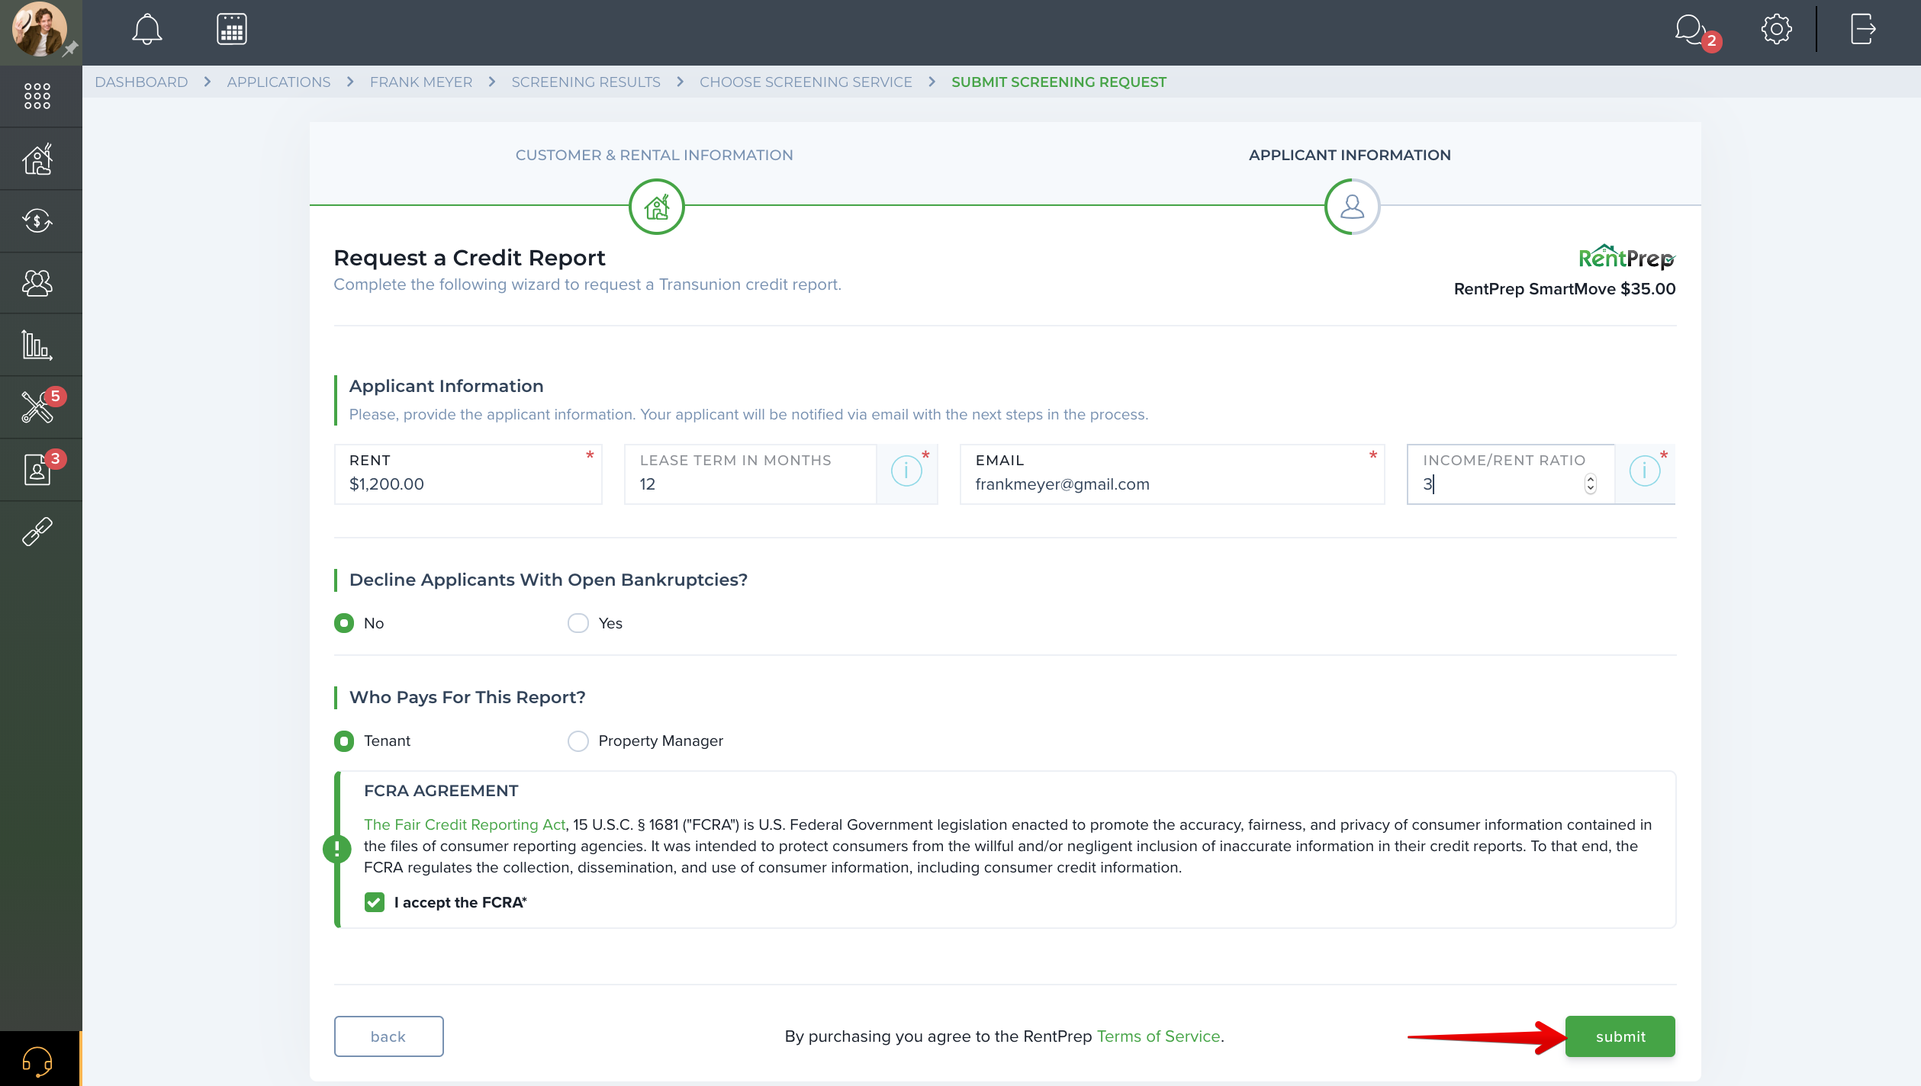Screen dimensions: 1921x1086
Task: Go to Choose Screening Service breadcrumb
Action: (806, 82)
